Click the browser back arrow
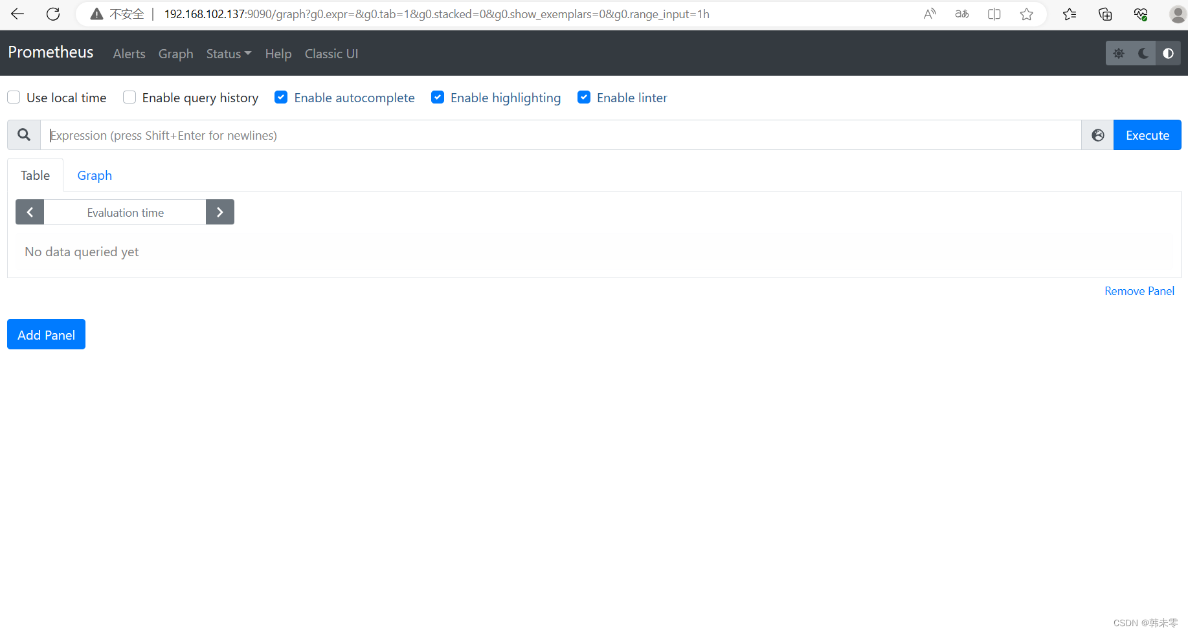The height and width of the screenshot is (634, 1188). coord(17,14)
